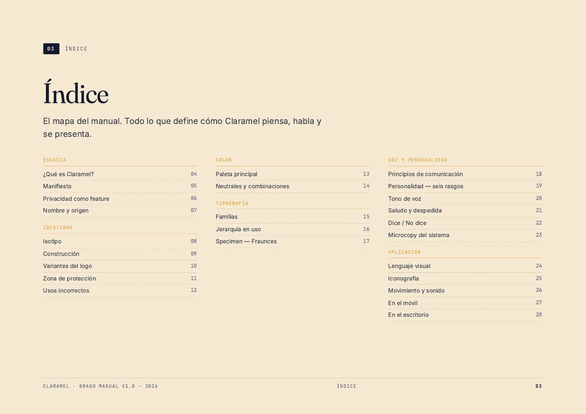Click the 'Voz y Personalidad' section heading

point(417,160)
